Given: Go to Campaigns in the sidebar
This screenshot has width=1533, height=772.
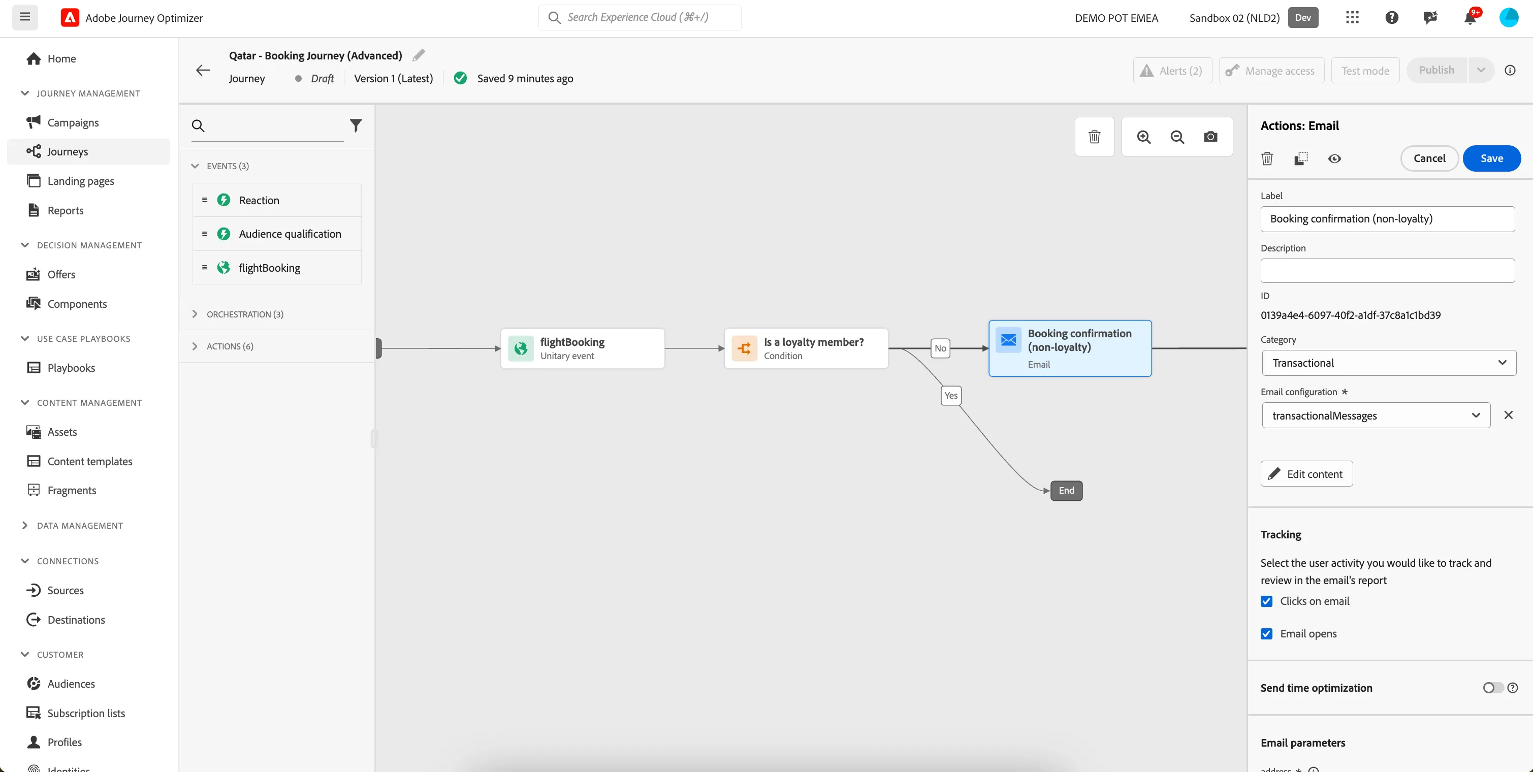Looking at the screenshot, I should [x=73, y=122].
